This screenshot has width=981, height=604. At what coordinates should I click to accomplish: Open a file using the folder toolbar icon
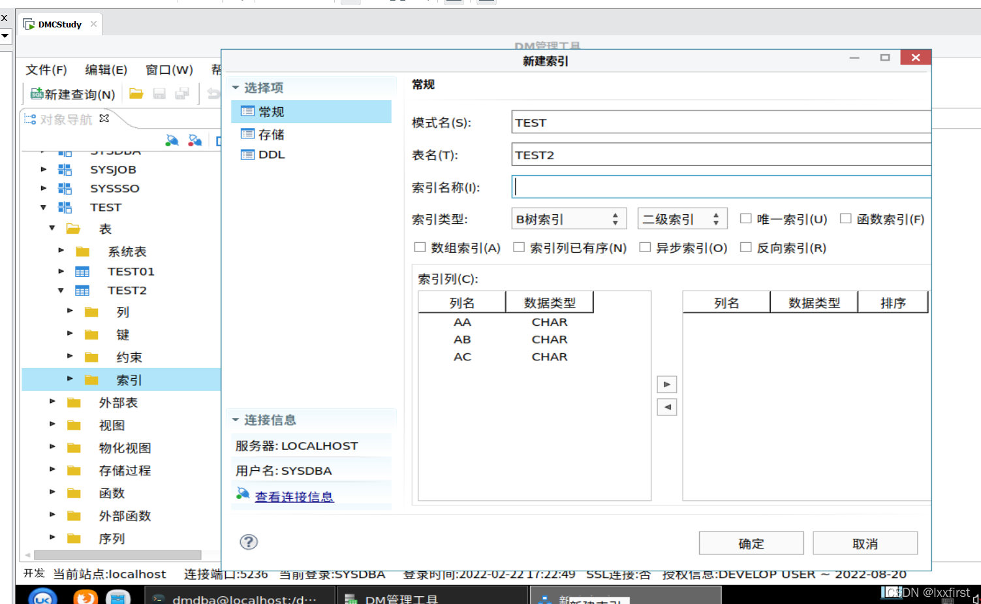136,93
